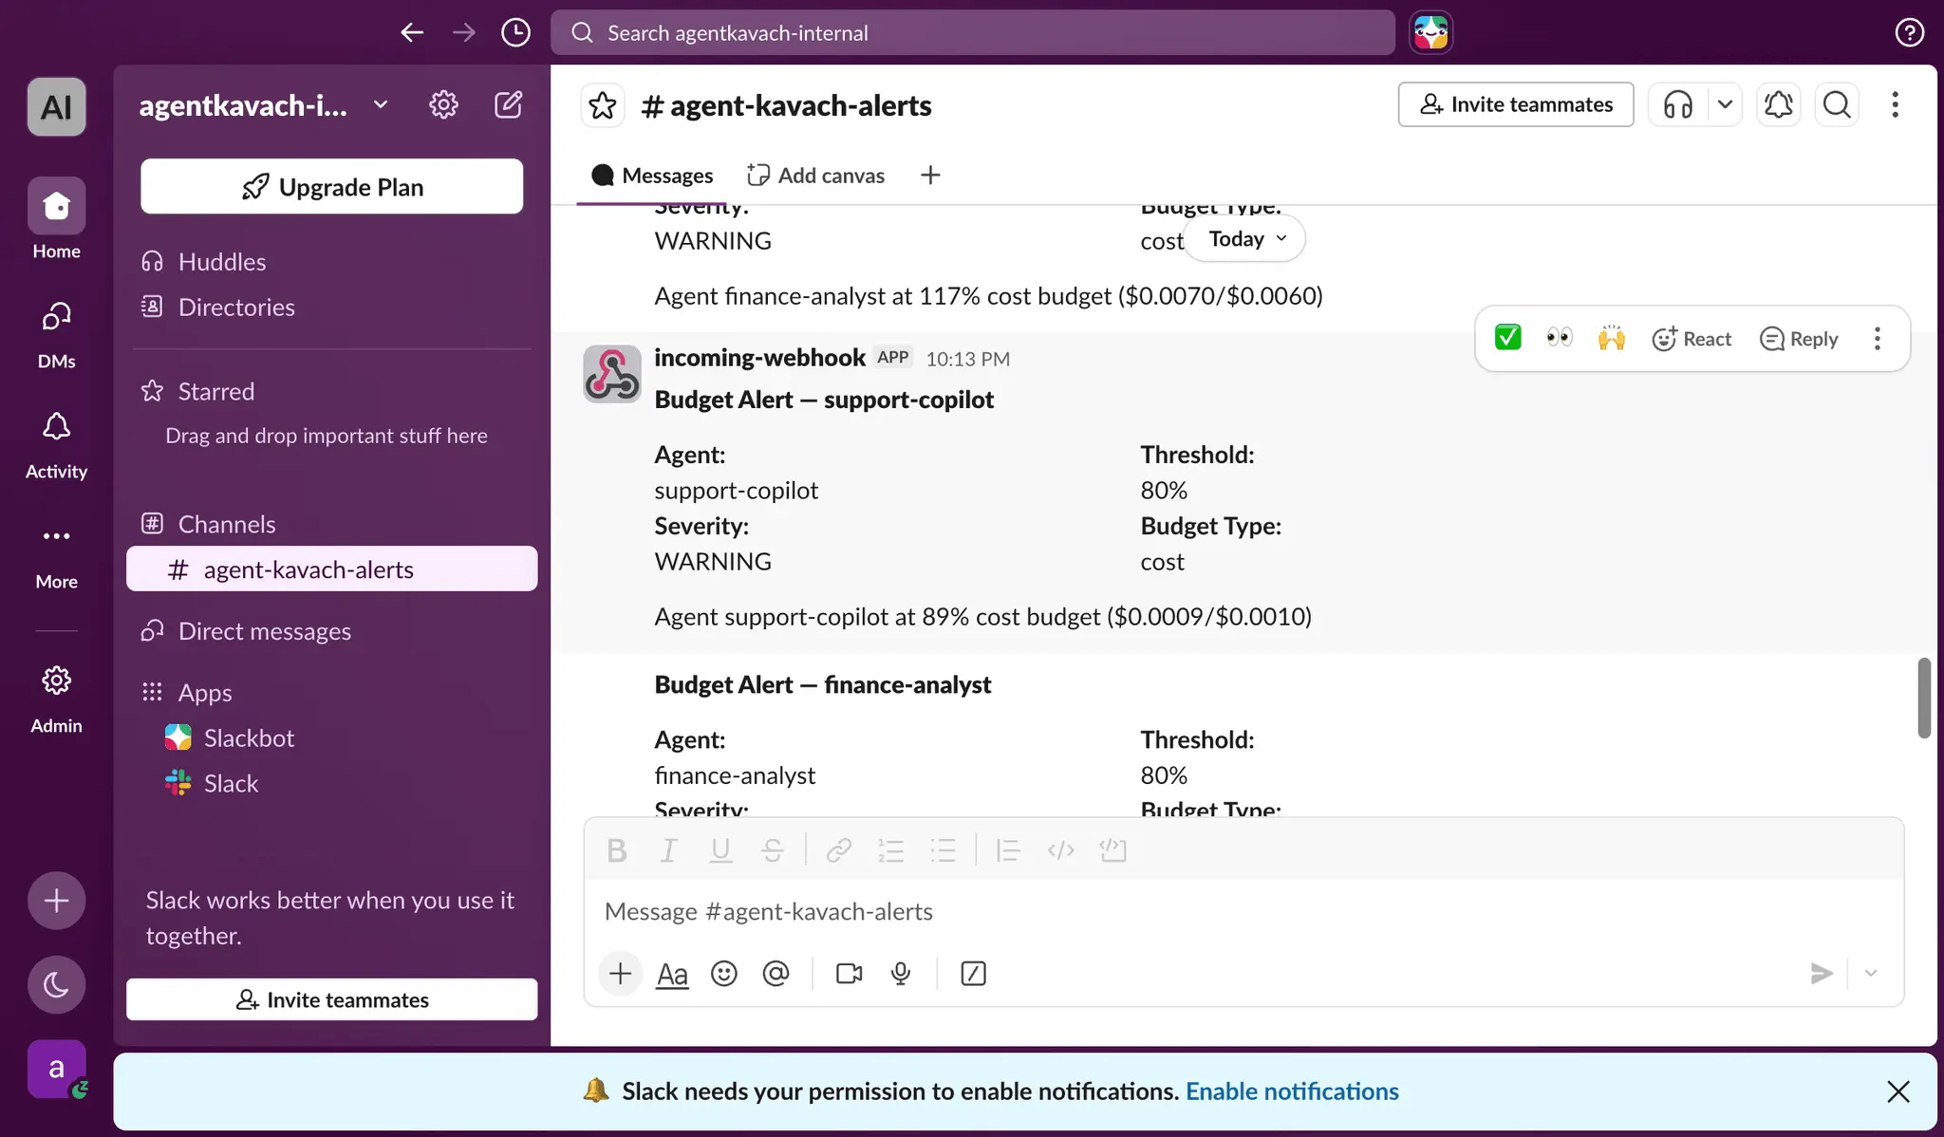Open the Slack AI colorful icon beside search
Viewport: 1944px width, 1137px height.
click(x=1430, y=32)
